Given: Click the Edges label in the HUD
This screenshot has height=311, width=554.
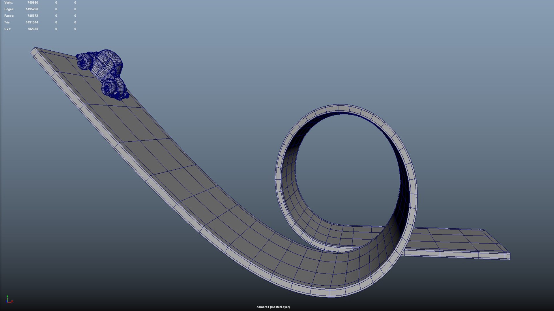Looking at the screenshot, I should (9, 9).
